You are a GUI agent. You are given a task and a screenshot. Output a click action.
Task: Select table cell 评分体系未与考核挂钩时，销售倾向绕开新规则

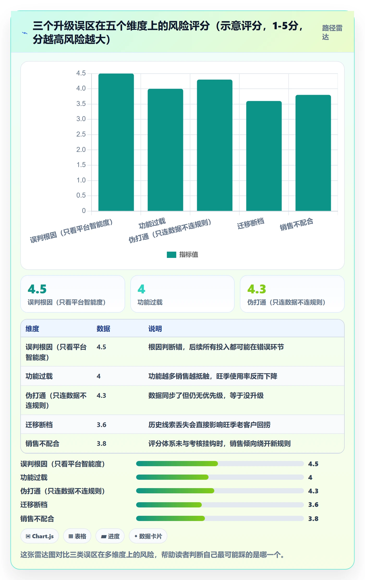pos(220,443)
